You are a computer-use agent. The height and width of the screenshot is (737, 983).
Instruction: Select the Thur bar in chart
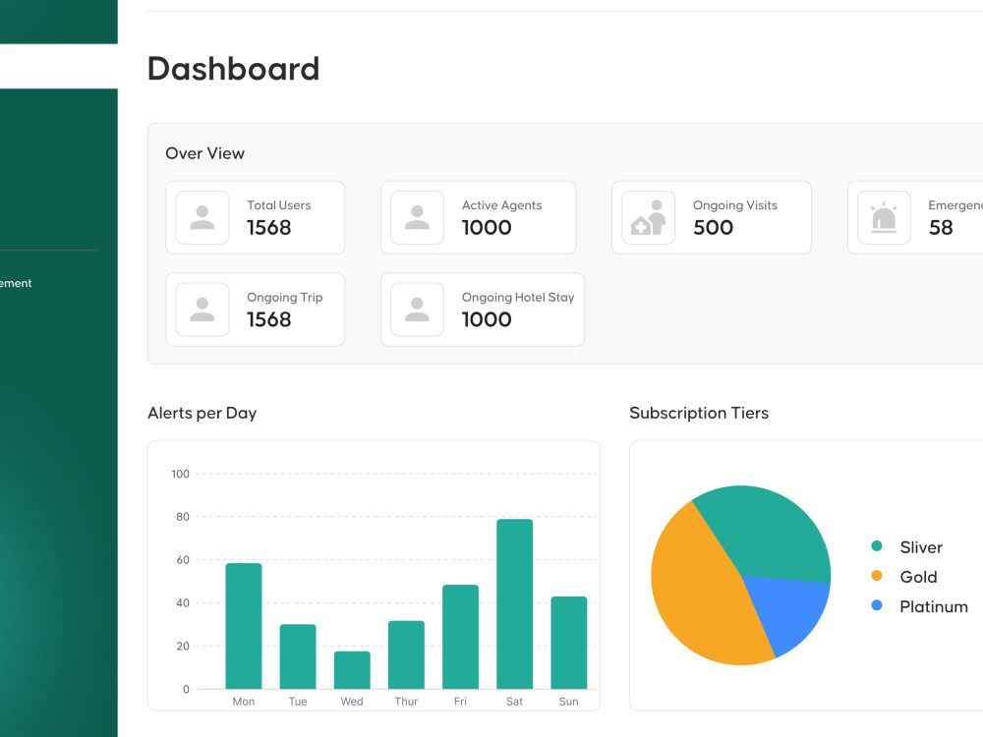406,654
